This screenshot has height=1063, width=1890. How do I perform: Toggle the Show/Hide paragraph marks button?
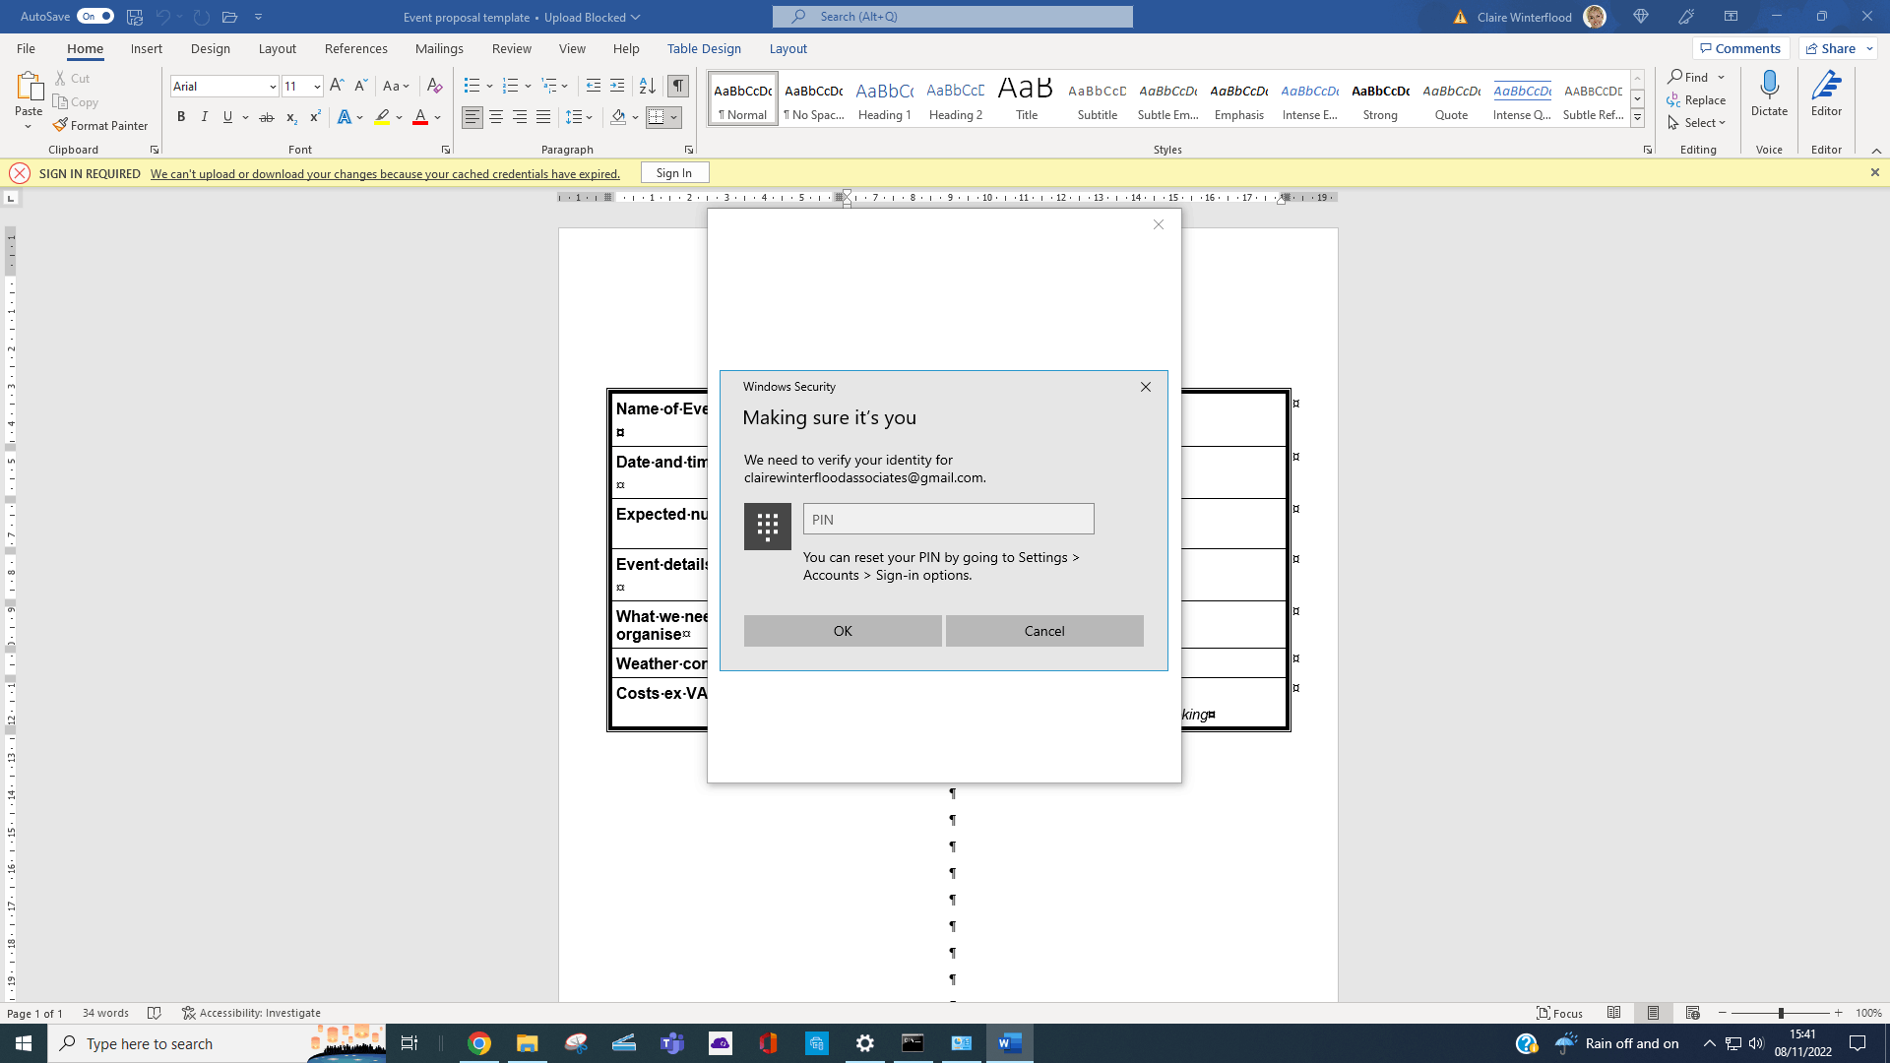pyautogui.click(x=678, y=87)
